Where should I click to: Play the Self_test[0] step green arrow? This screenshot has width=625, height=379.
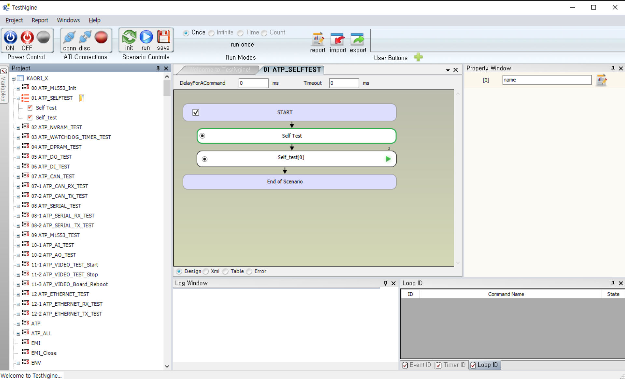(388, 159)
